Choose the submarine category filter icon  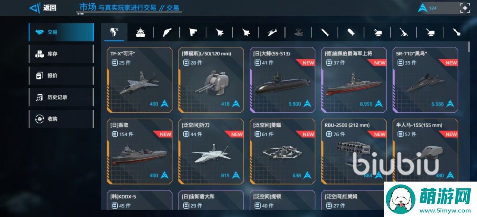298,32
